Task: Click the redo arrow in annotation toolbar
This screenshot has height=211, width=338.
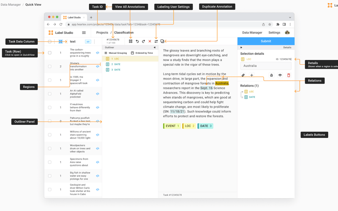Action: tap(143, 41)
